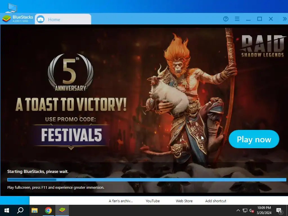288x216 pixels.
Task: Open the A fan's archiv... shortcut
Action: [121, 201]
